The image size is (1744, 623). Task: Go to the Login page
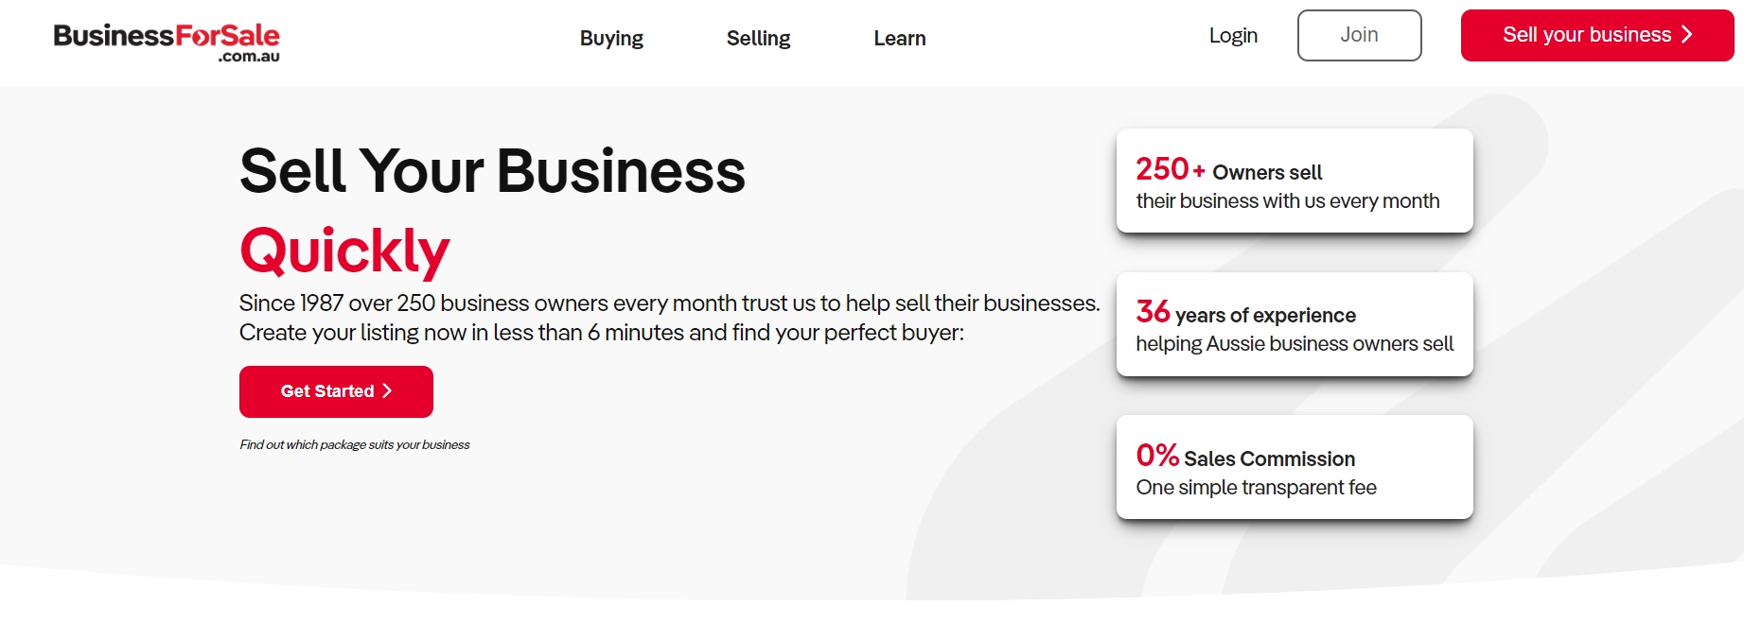tap(1233, 36)
